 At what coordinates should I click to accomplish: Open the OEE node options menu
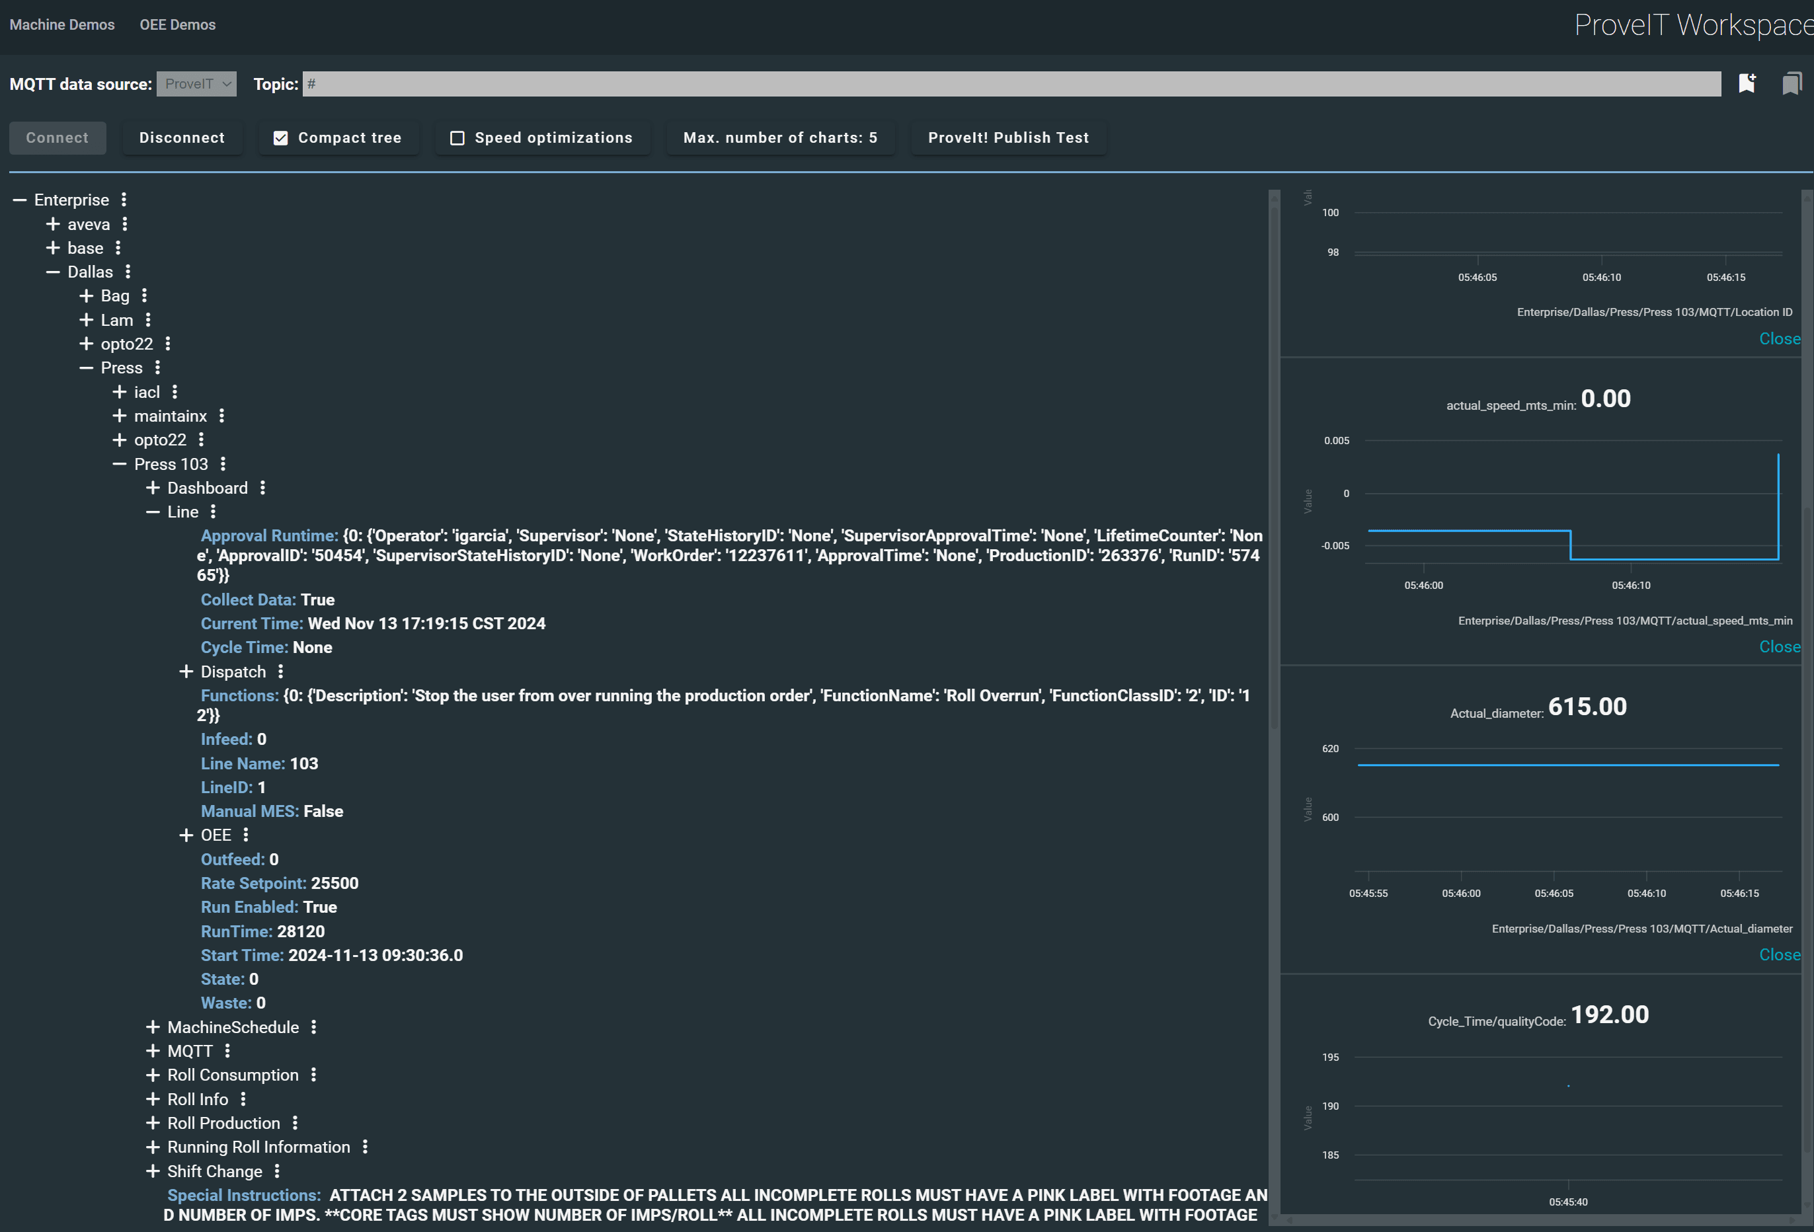246,835
